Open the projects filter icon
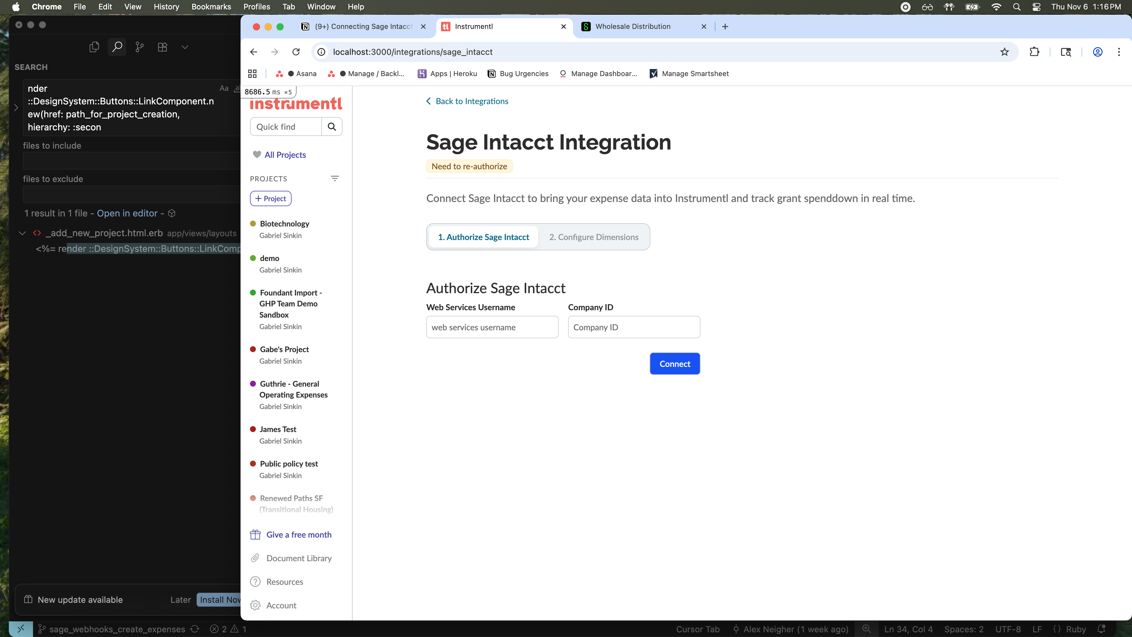Viewport: 1132px width, 637px height. (334, 178)
